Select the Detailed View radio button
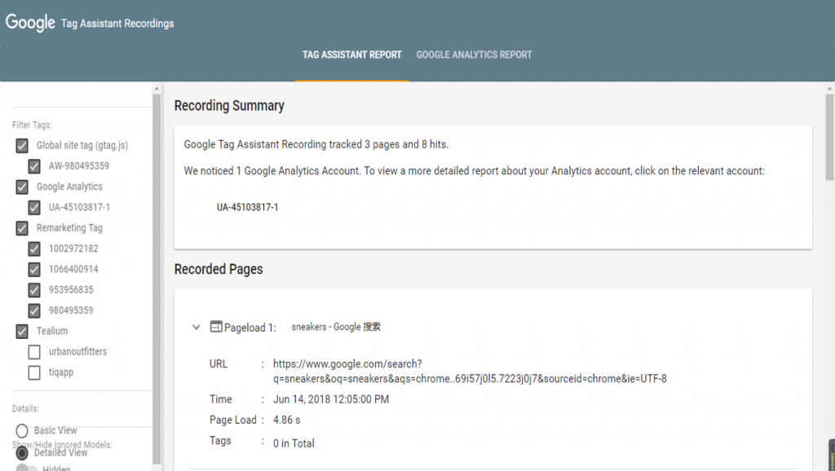835x471 pixels. click(22, 452)
